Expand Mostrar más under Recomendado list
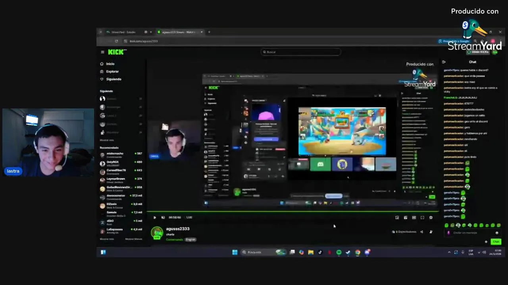Viewport: 508px width, 285px height. point(107,239)
